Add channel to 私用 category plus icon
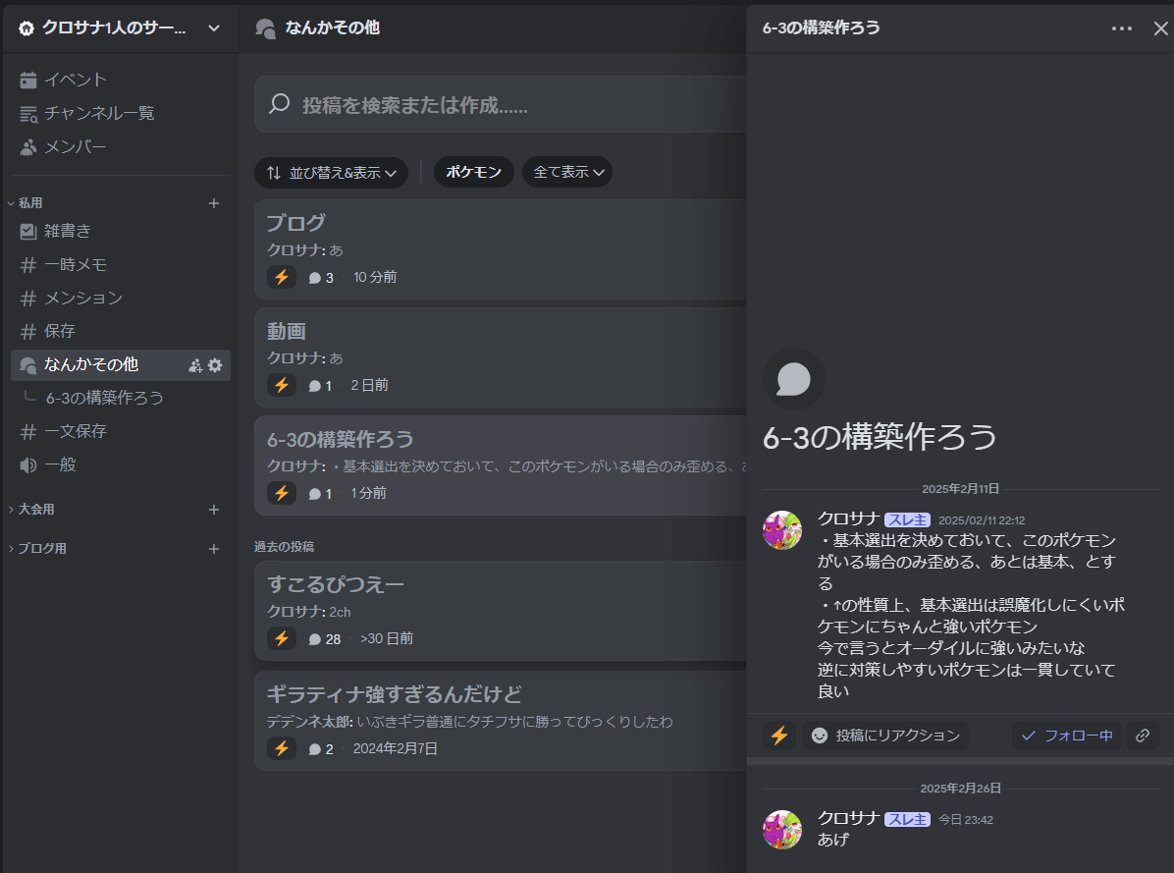This screenshot has height=873, width=1174. point(213,203)
